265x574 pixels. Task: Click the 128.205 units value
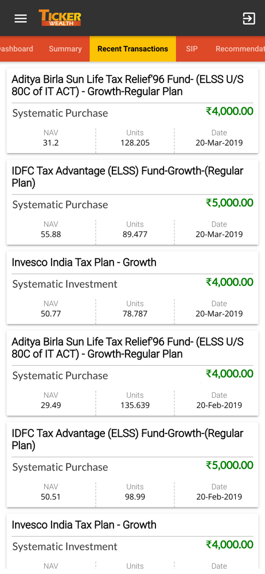coord(135,143)
